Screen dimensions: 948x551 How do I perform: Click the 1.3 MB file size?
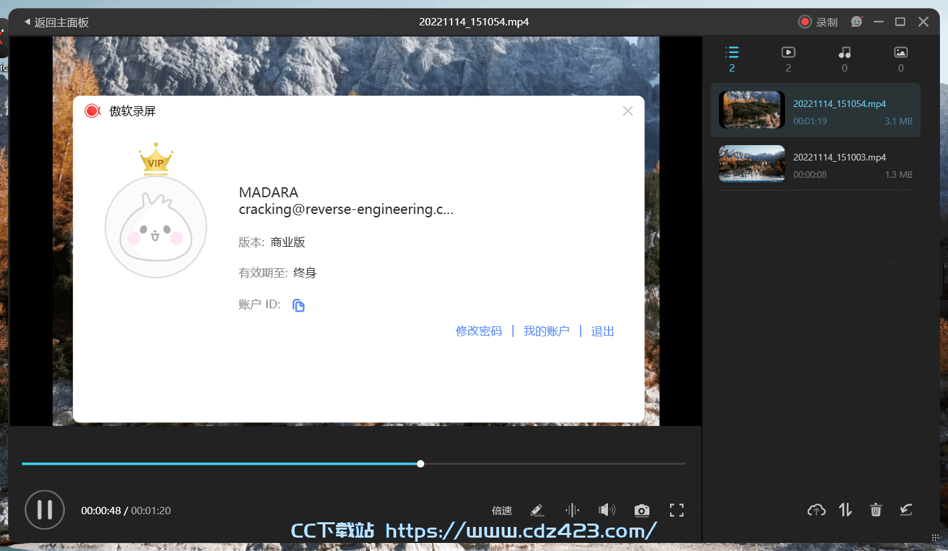pyautogui.click(x=899, y=175)
